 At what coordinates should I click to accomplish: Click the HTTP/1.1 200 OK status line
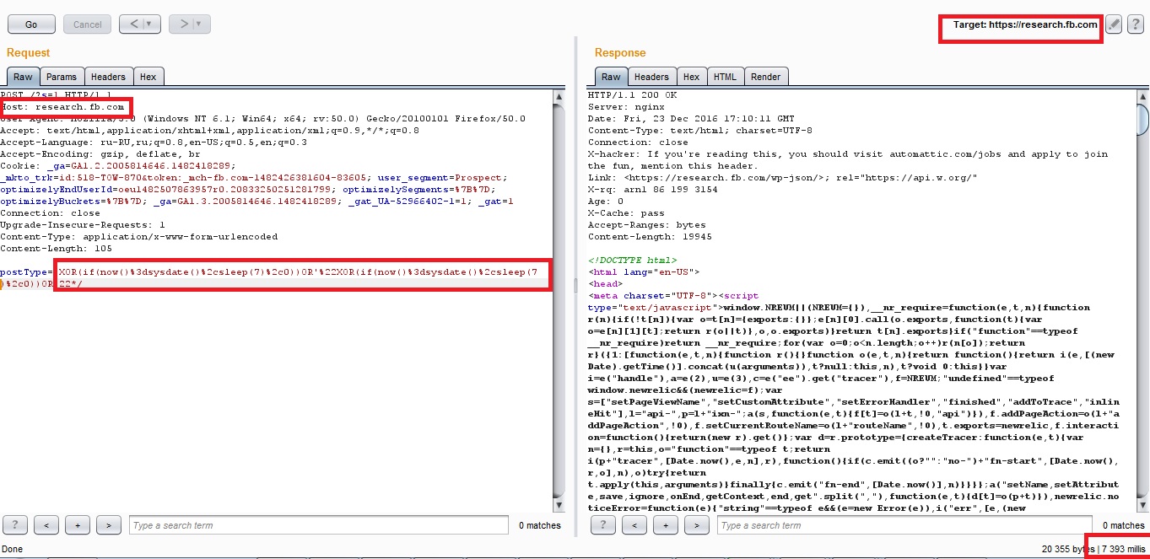[632, 95]
